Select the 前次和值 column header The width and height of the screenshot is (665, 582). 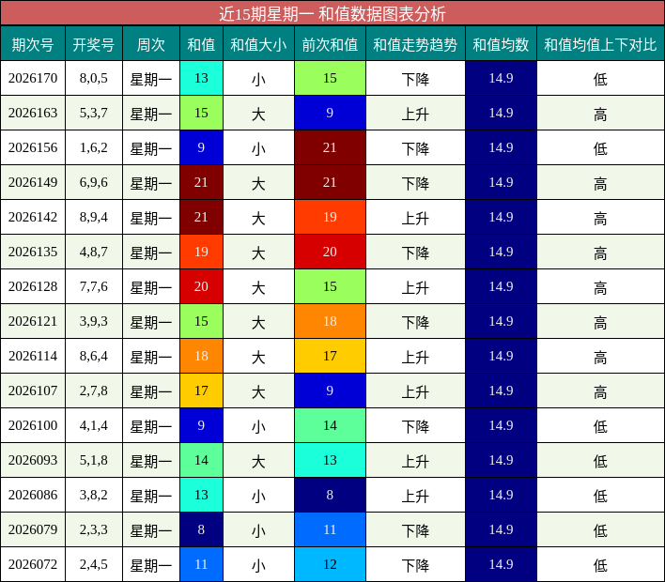(x=330, y=44)
